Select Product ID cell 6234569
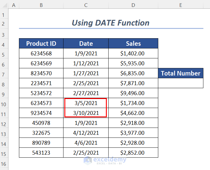210x170 pixels. coord(41,63)
